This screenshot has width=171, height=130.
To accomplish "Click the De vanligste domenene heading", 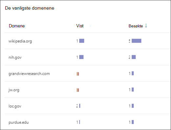I will (x=30, y=8).
